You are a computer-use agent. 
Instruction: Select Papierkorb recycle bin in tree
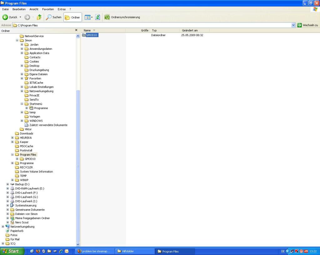pos(17,231)
